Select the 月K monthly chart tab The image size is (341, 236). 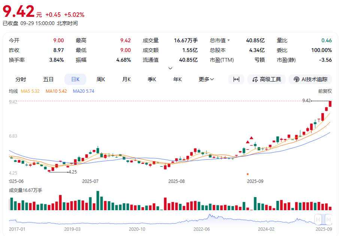coord(126,79)
